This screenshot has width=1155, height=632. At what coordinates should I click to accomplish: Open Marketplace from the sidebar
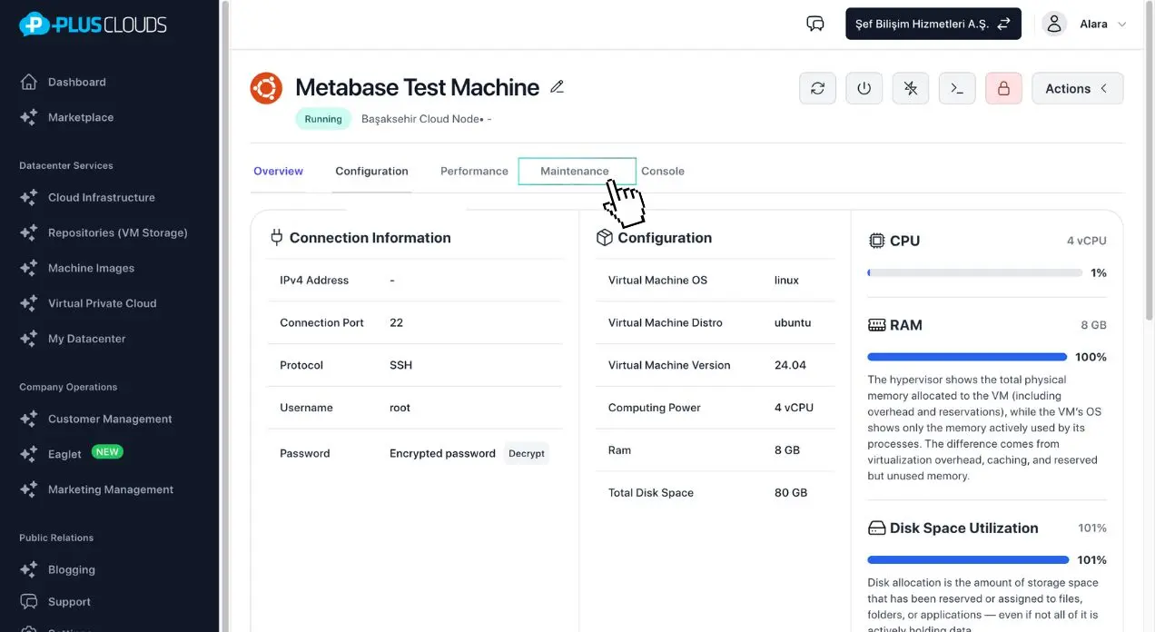click(80, 117)
